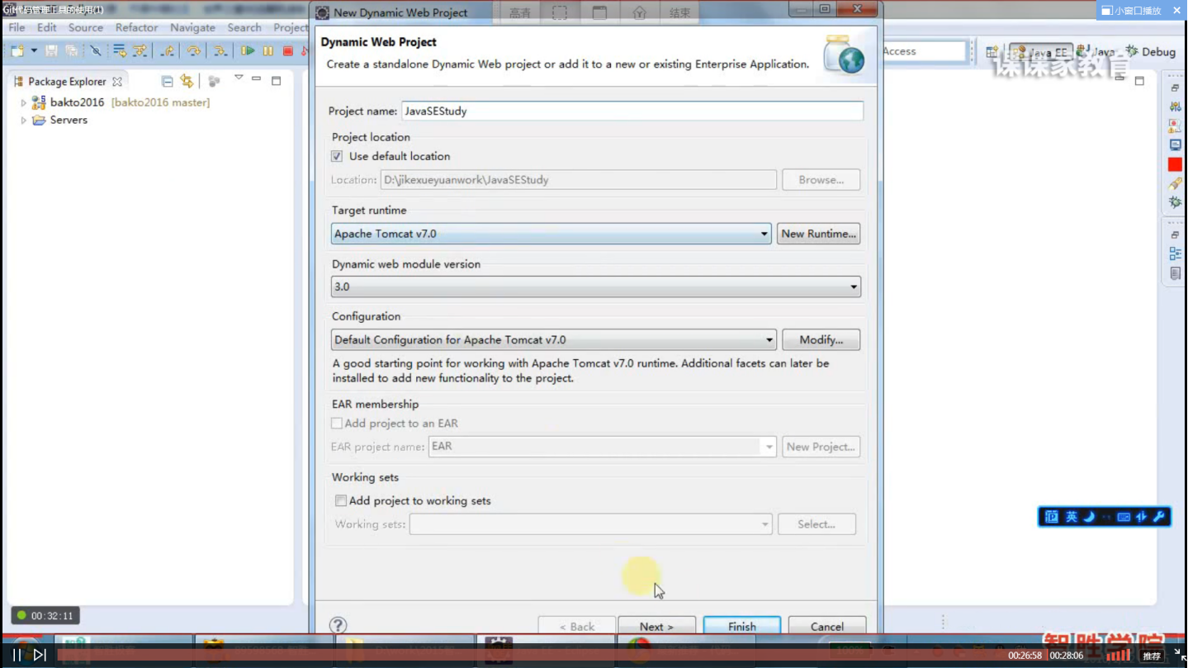1188x668 pixels.
Task: Click the bug icon in right trim bar
Action: click(1175, 202)
